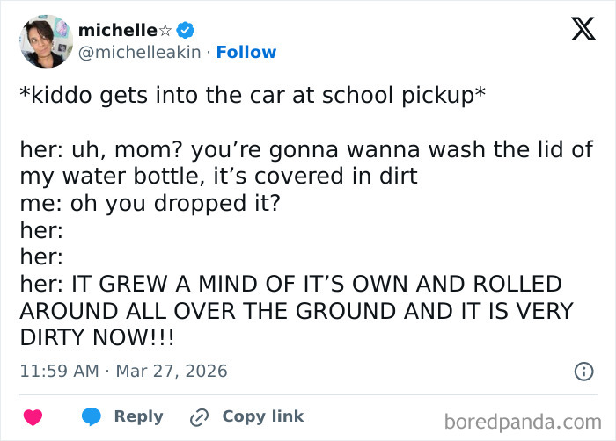
Task: Click the chain link icon
Action: click(x=200, y=417)
